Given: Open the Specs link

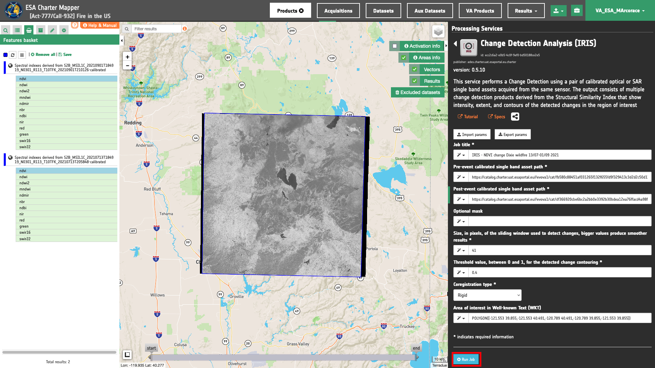Looking at the screenshot, I should [497, 117].
